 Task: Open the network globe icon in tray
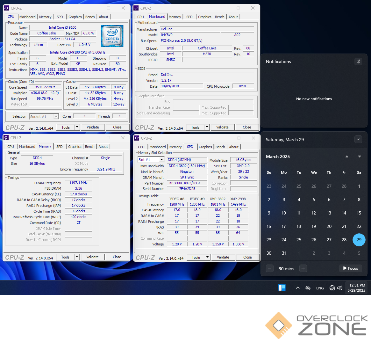pos(332,288)
